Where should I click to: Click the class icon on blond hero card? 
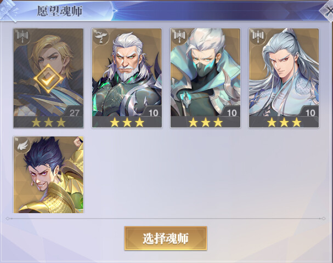coord(22,37)
